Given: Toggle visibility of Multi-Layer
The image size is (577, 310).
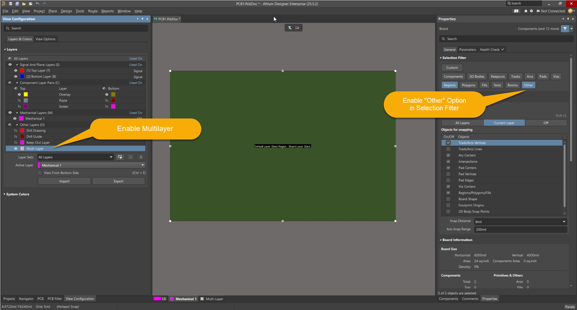Looking at the screenshot, I should pyautogui.click(x=16, y=149).
